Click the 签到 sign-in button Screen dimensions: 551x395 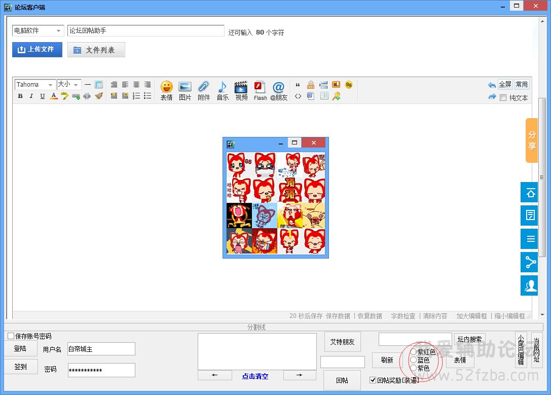(x=20, y=367)
